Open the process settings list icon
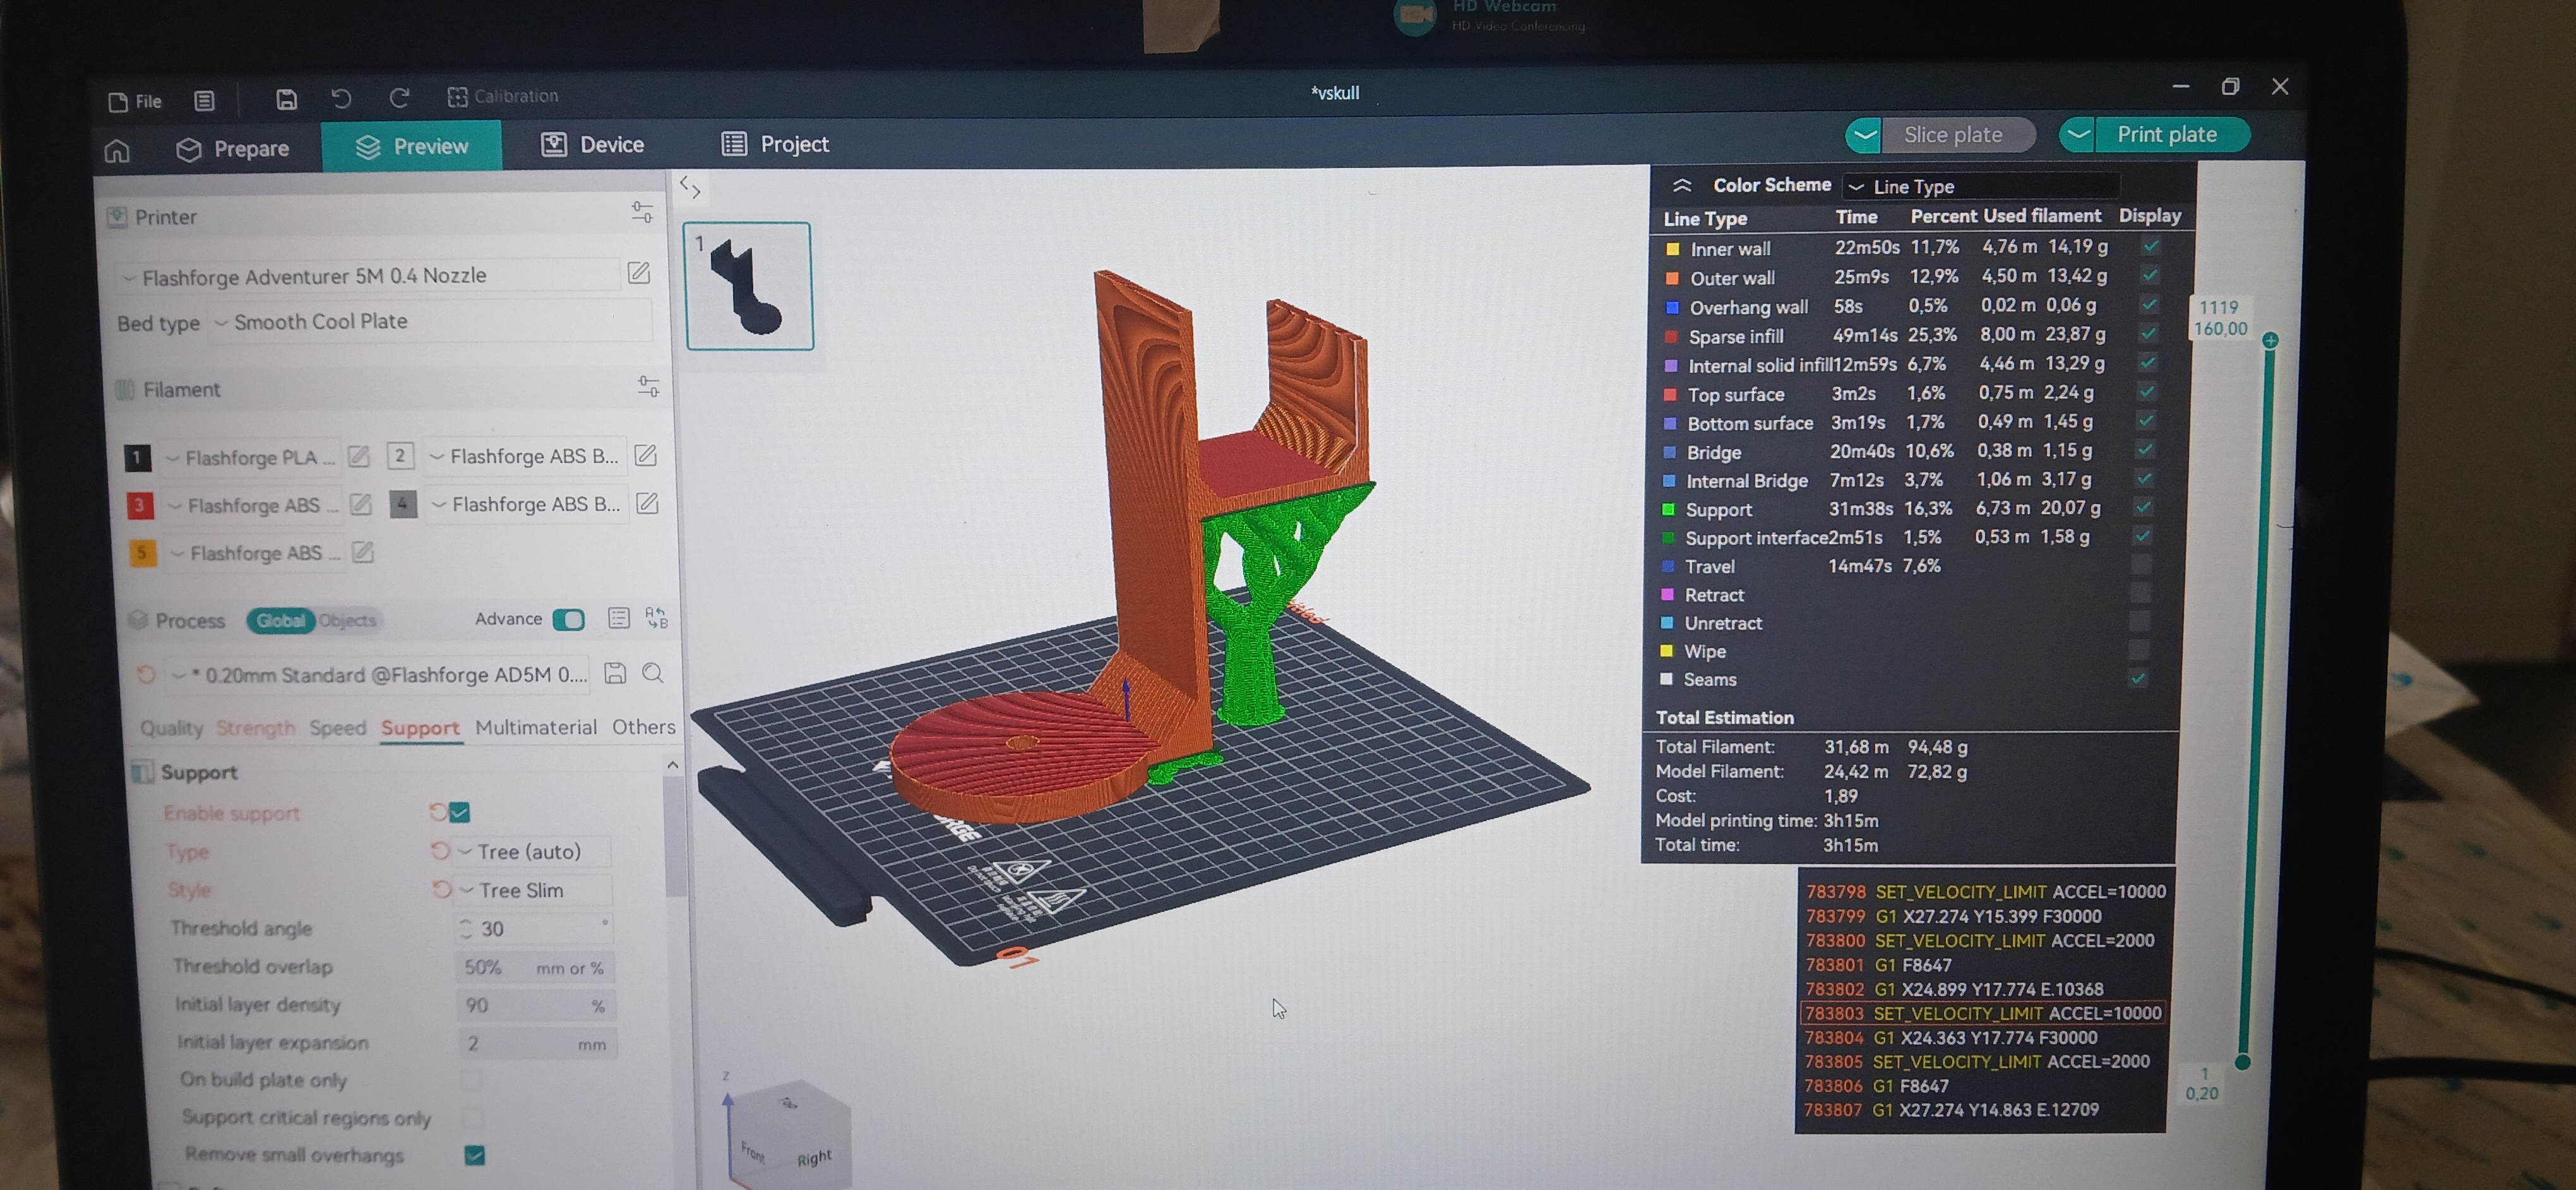 (x=619, y=618)
